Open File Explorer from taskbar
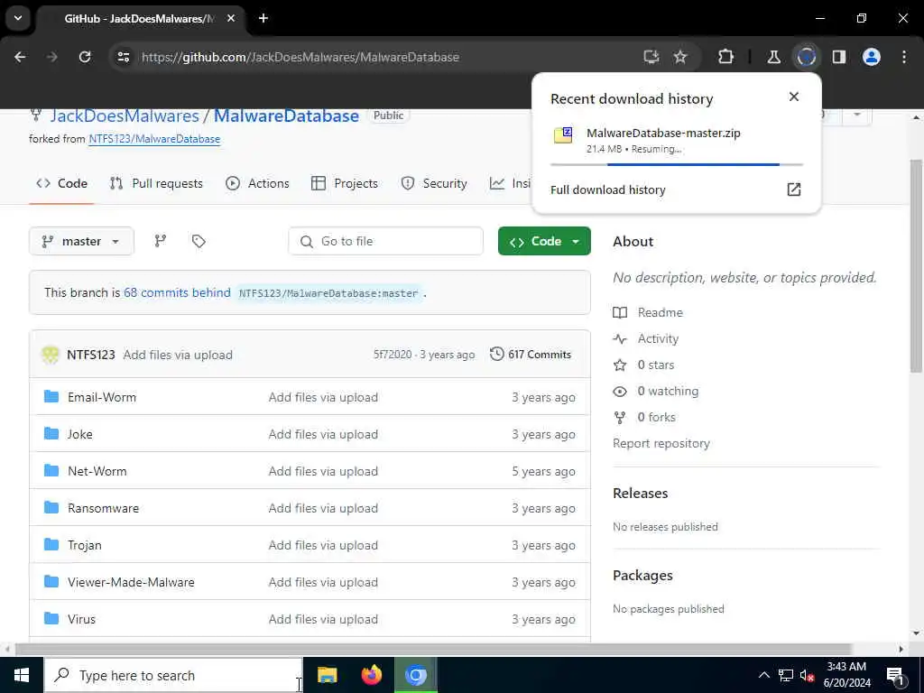The height and width of the screenshot is (693, 924). click(327, 675)
